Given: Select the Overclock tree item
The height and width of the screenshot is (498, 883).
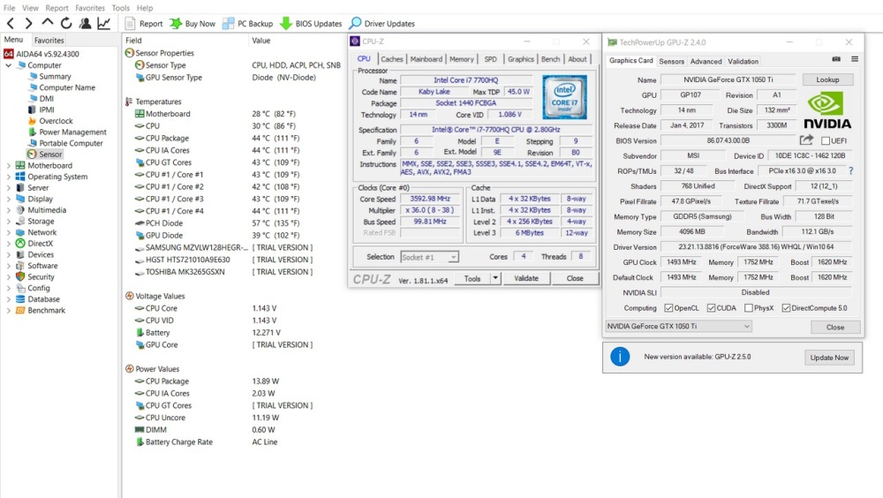Looking at the screenshot, I should pos(56,121).
